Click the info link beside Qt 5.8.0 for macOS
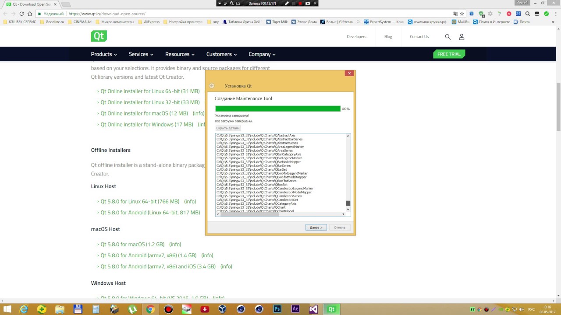The image size is (561, 315). (x=175, y=244)
